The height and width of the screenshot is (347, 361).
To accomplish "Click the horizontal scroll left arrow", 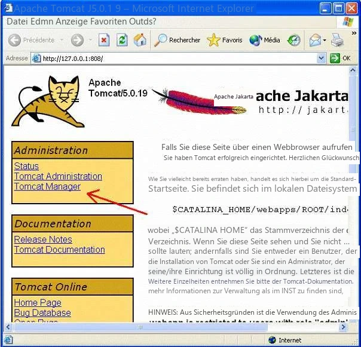I will click(x=8, y=327).
